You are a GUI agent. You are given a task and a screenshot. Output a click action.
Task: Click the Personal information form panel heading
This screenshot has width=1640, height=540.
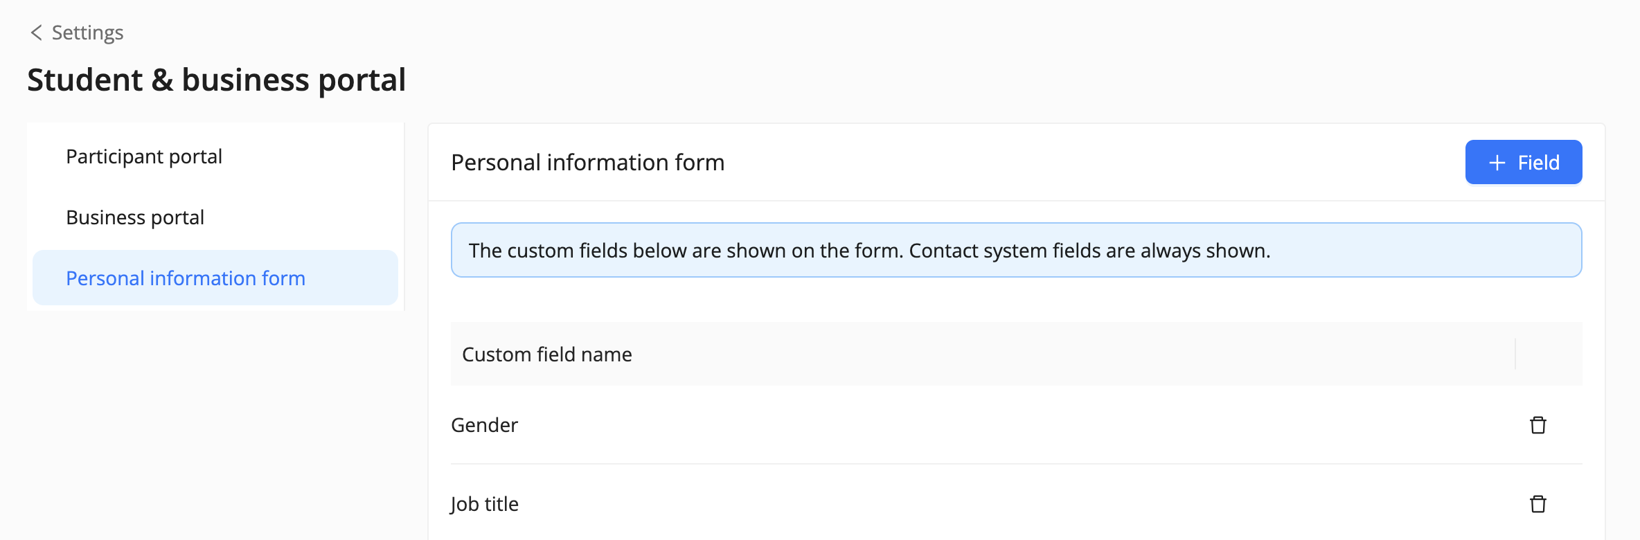pyautogui.click(x=587, y=163)
